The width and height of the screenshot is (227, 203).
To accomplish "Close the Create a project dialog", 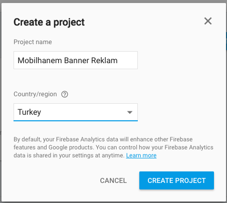I will click(208, 21).
